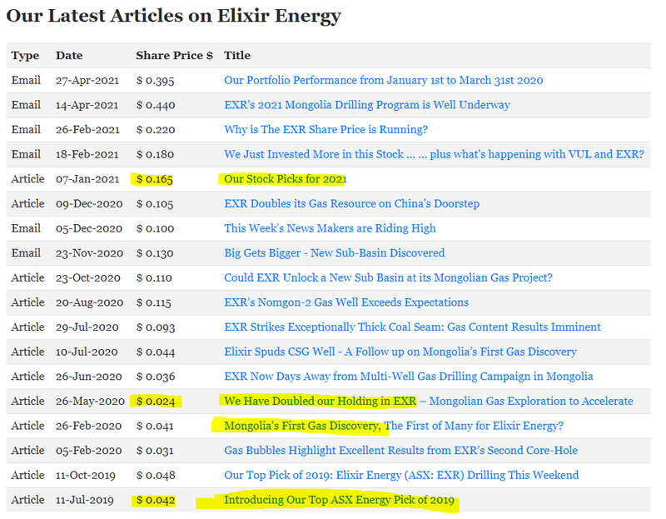Select the date '05-Dec-2020'
Screen dimensions: 666x519
[x=89, y=228]
